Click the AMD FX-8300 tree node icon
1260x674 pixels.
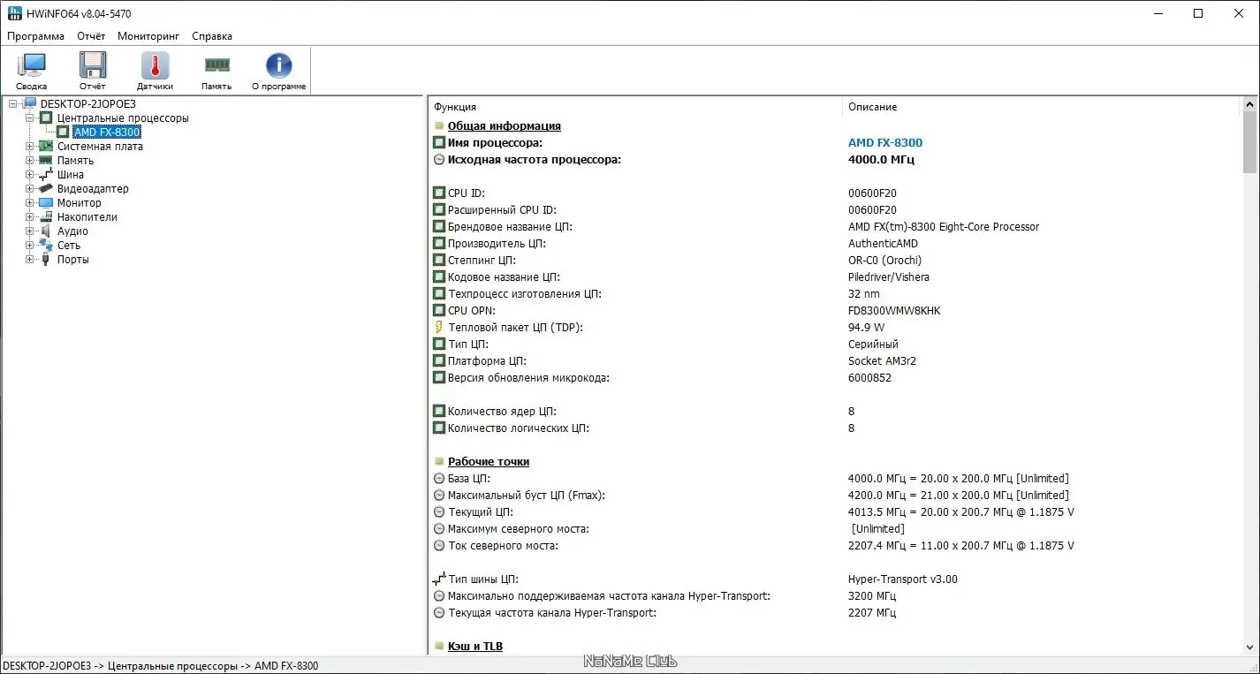click(63, 133)
